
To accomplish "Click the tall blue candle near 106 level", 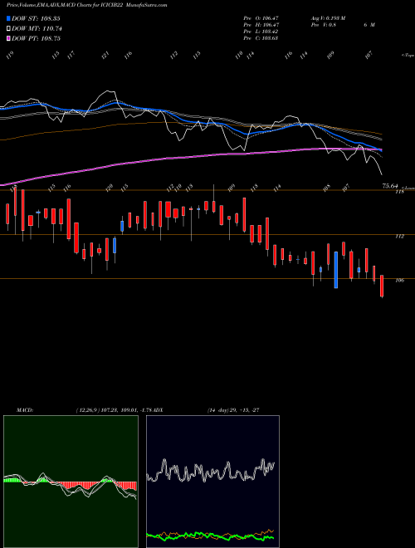I will (336, 270).
